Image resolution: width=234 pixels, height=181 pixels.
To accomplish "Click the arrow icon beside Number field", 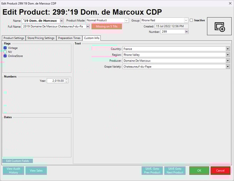I will click(187, 32).
